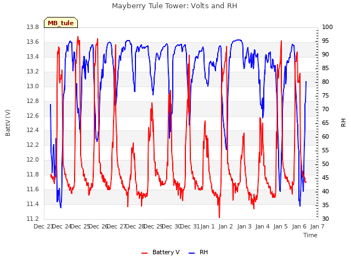Click the 30 tick on RH axis
The height and width of the screenshot is (263, 351).
click(325, 219)
